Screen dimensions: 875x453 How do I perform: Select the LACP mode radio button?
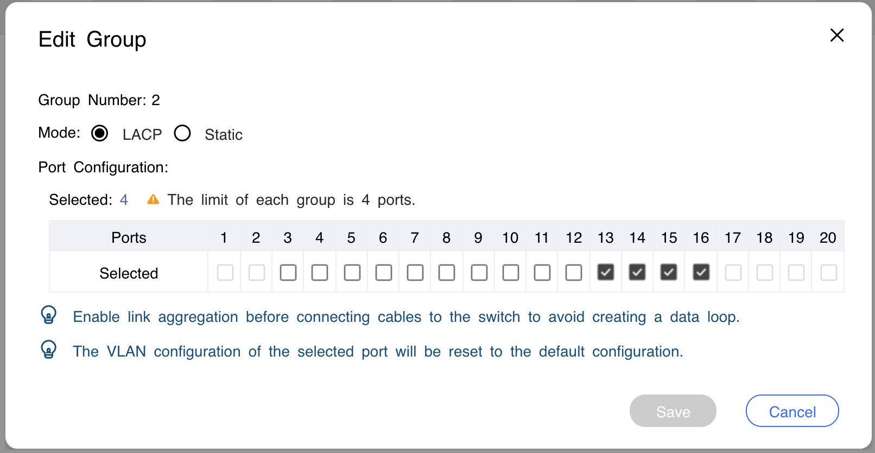(x=100, y=133)
